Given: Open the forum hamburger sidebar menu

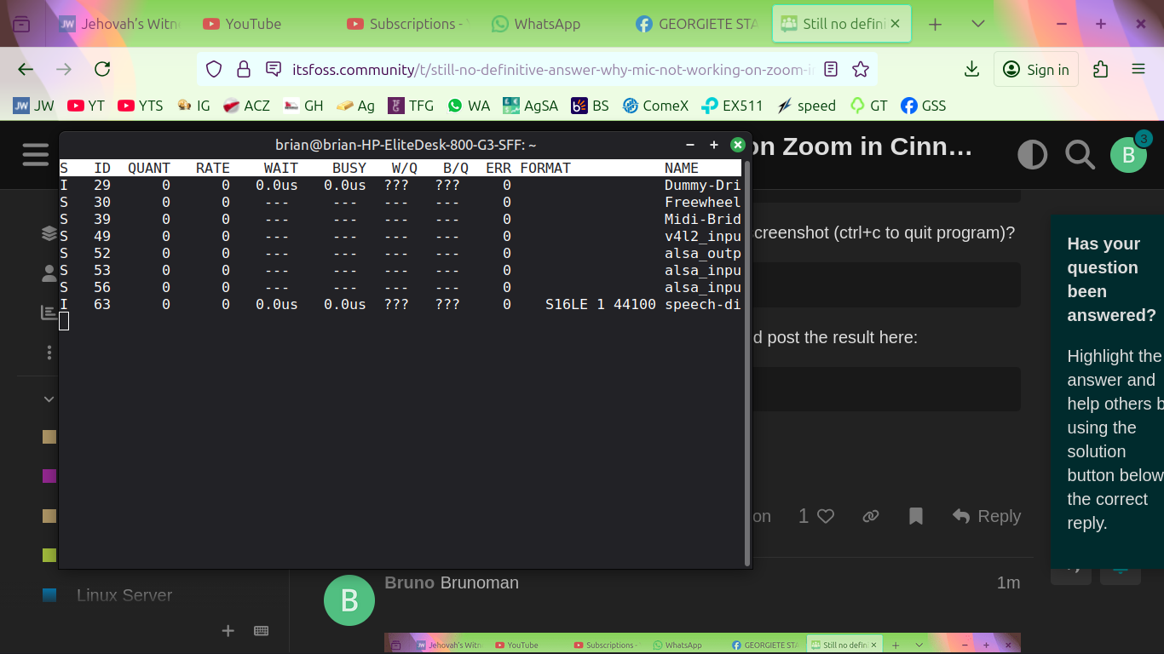Looking at the screenshot, I should pos(36,155).
